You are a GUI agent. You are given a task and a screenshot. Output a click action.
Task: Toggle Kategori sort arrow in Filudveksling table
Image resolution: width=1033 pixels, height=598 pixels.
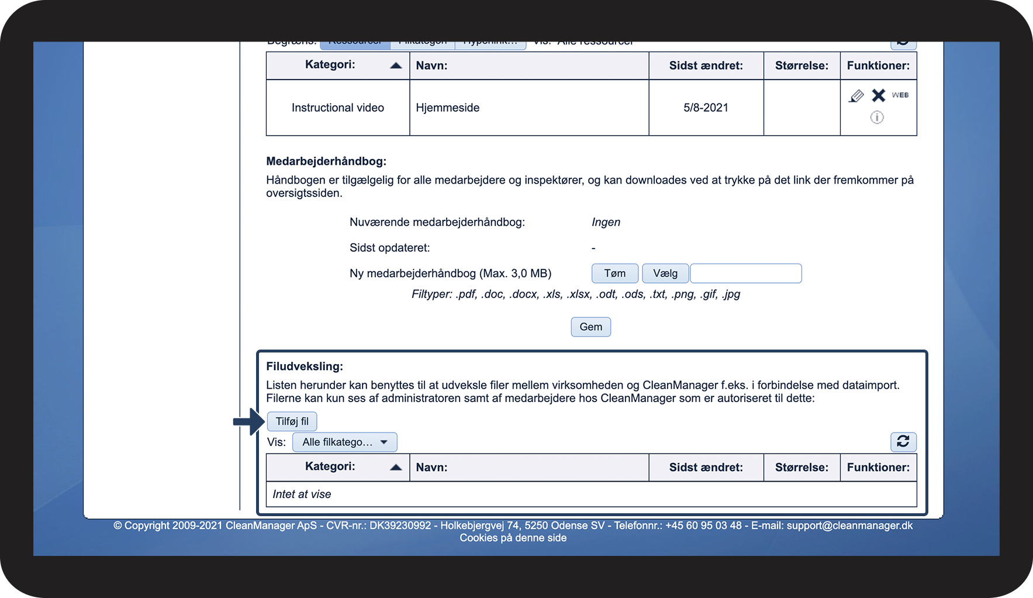click(396, 467)
